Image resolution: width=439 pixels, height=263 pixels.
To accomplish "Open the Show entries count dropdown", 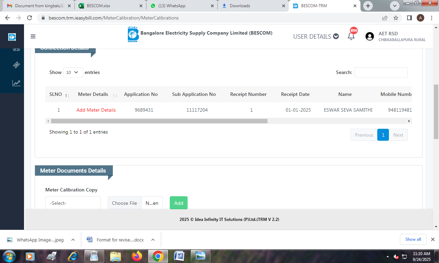I will coord(73,72).
